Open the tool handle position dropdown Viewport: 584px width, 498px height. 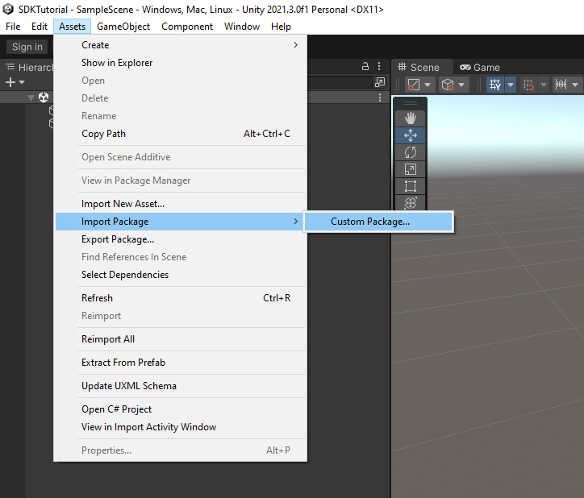pyautogui.click(x=419, y=85)
